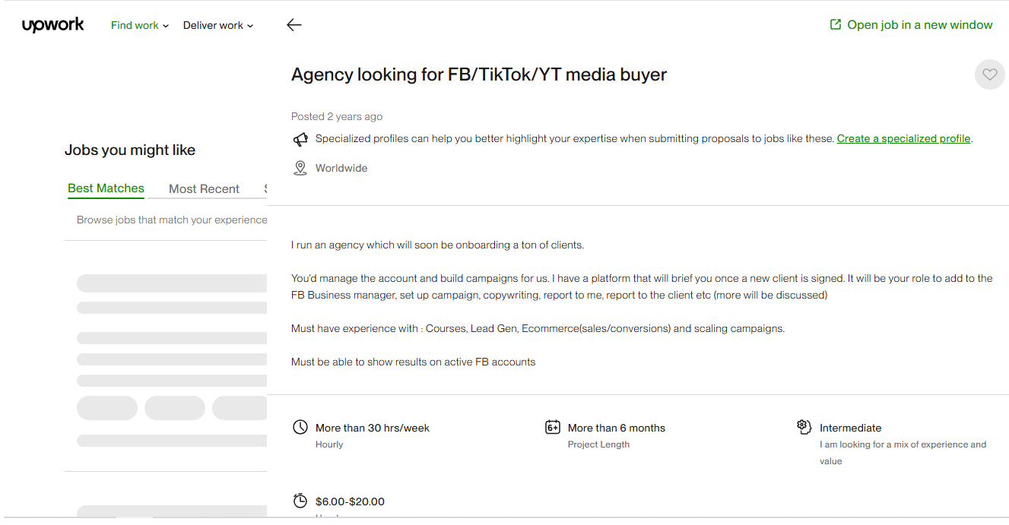This screenshot has width=1009, height=525.
Task: Click Must be able to show results line
Action: point(413,362)
